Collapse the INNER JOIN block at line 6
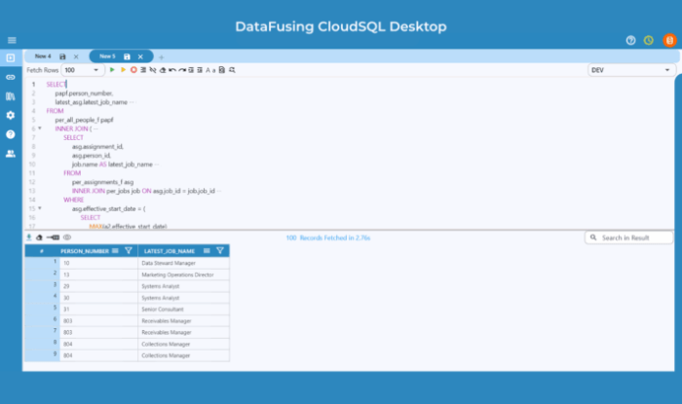Image resolution: width=682 pixels, height=404 pixels. pos(40,129)
